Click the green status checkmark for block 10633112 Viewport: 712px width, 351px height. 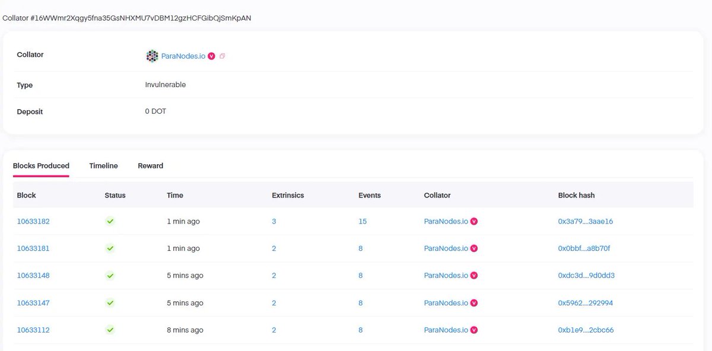click(x=110, y=330)
